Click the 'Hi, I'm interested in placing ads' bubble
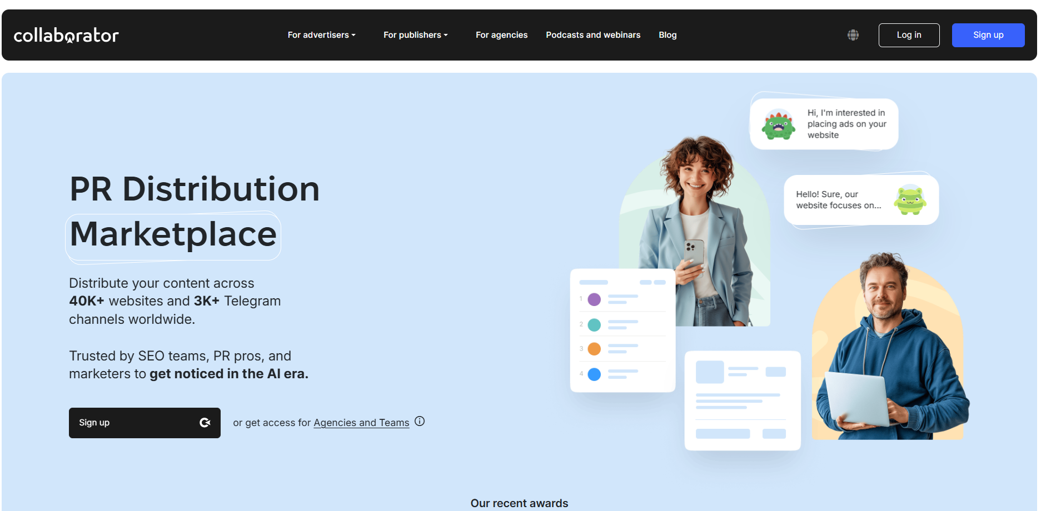Screen dimensions: 1046x511 tap(824, 124)
